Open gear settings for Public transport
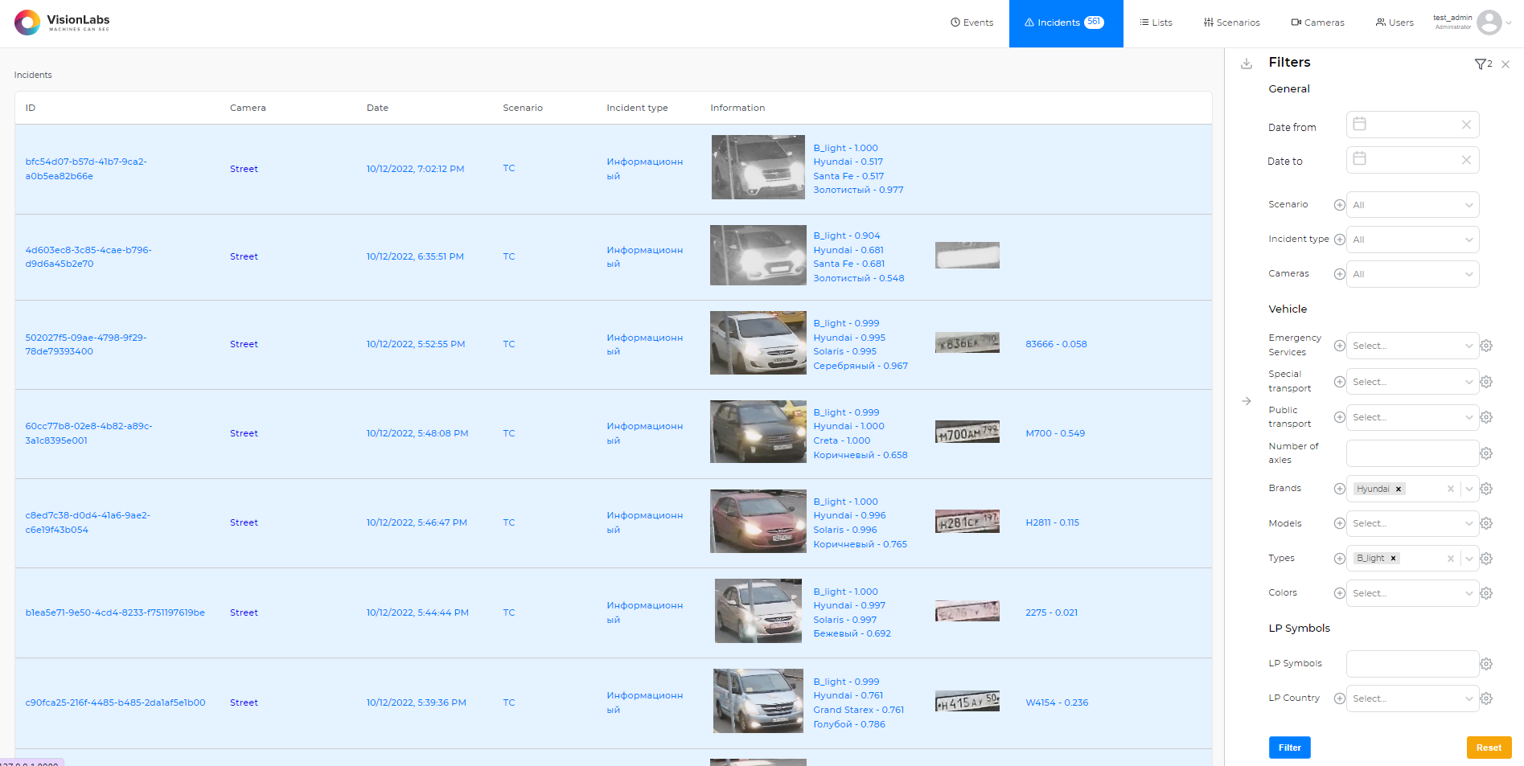1524x766 pixels. pyautogui.click(x=1486, y=417)
